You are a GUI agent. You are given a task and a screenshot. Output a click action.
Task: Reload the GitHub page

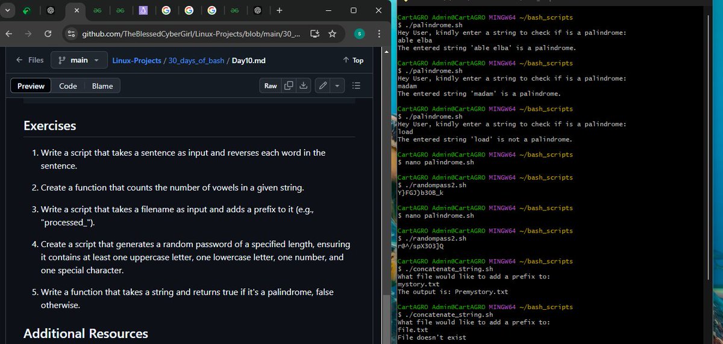[x=48, y=34]
